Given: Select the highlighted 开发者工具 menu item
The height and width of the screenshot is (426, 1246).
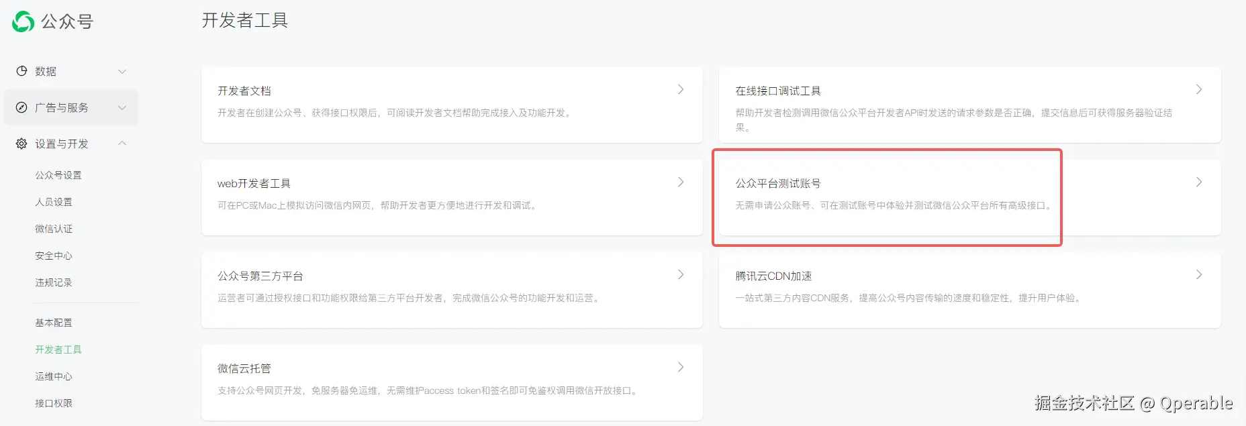Looking at the screenshot, I should [x=58, y=350].
